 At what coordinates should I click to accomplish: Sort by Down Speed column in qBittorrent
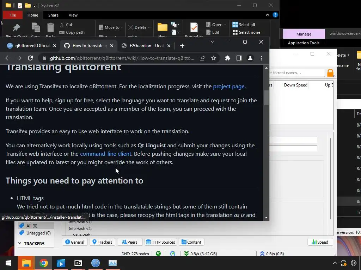296,85
